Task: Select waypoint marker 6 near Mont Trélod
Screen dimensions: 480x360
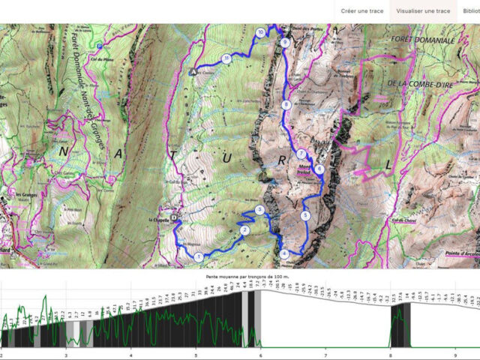Action: 319,169
